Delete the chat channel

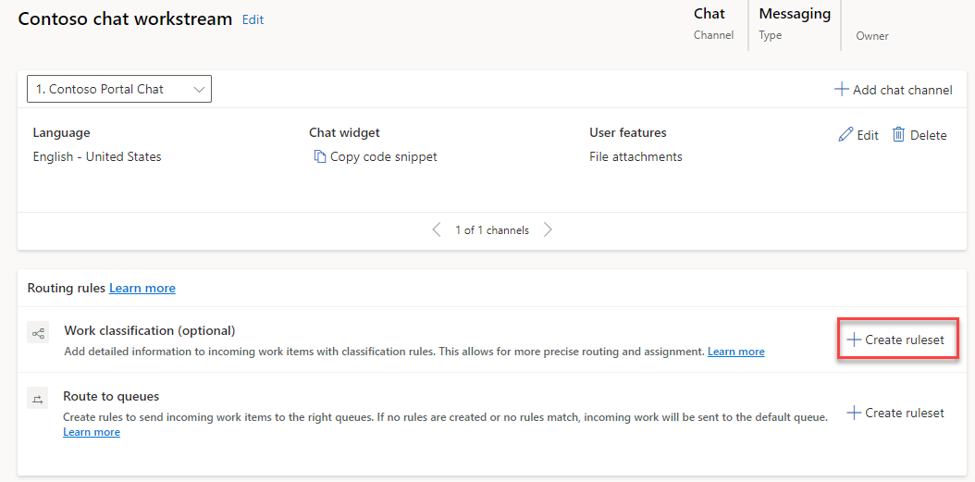[919, 135]
